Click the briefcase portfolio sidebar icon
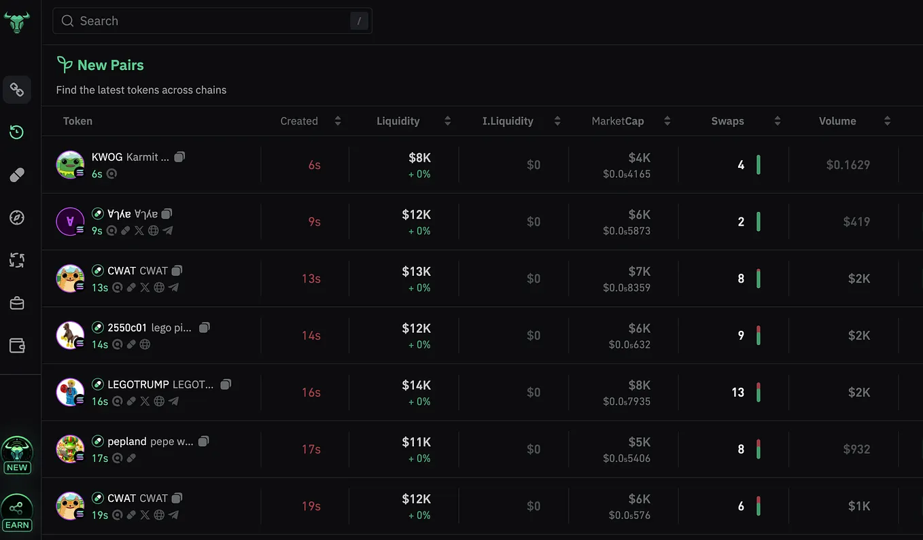This screenshot has height=540, width=923. pyautogui.click(x=17, y=304)
